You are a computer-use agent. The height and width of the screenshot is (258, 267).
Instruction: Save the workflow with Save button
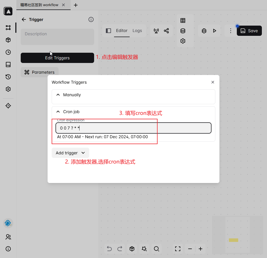point(249,31)
